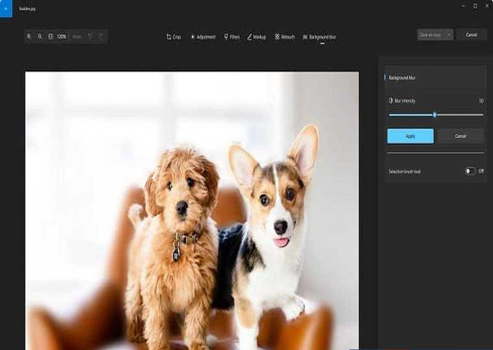This screenshot has width=493, height=350.
Task: Click Cancel in the Background blur panel
Action: coord(460,136)
